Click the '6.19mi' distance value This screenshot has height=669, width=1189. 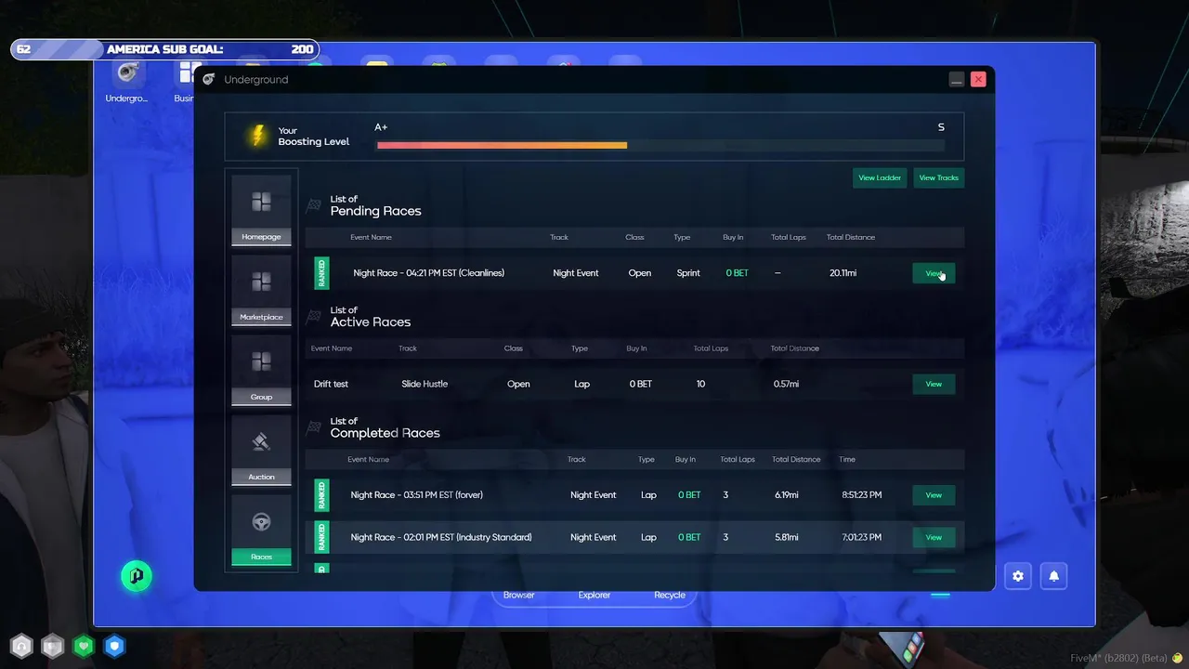(x=787, y=495)
